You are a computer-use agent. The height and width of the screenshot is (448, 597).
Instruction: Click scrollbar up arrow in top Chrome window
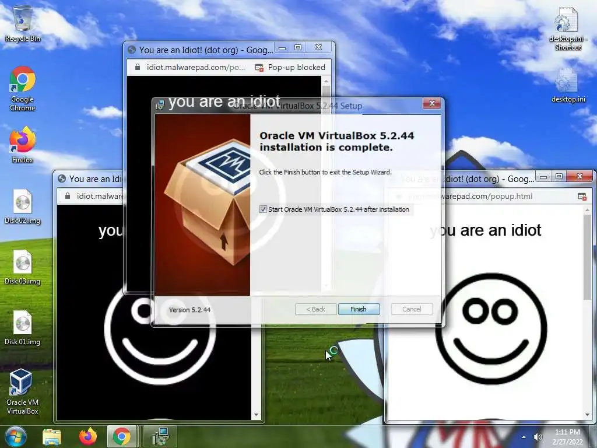326,81
